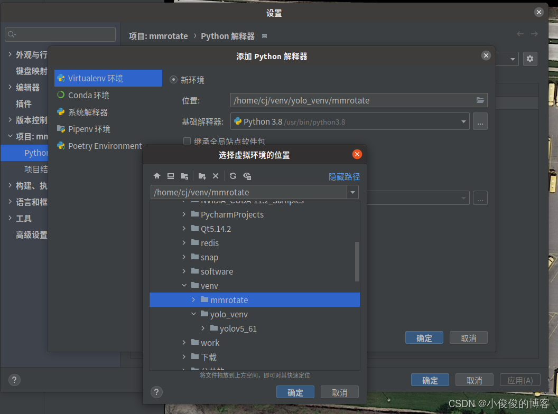The height and width of the screenshot is (414, 558).
Task: Expand the work folder
Action: pyautogui.click(x=184, y=342)
